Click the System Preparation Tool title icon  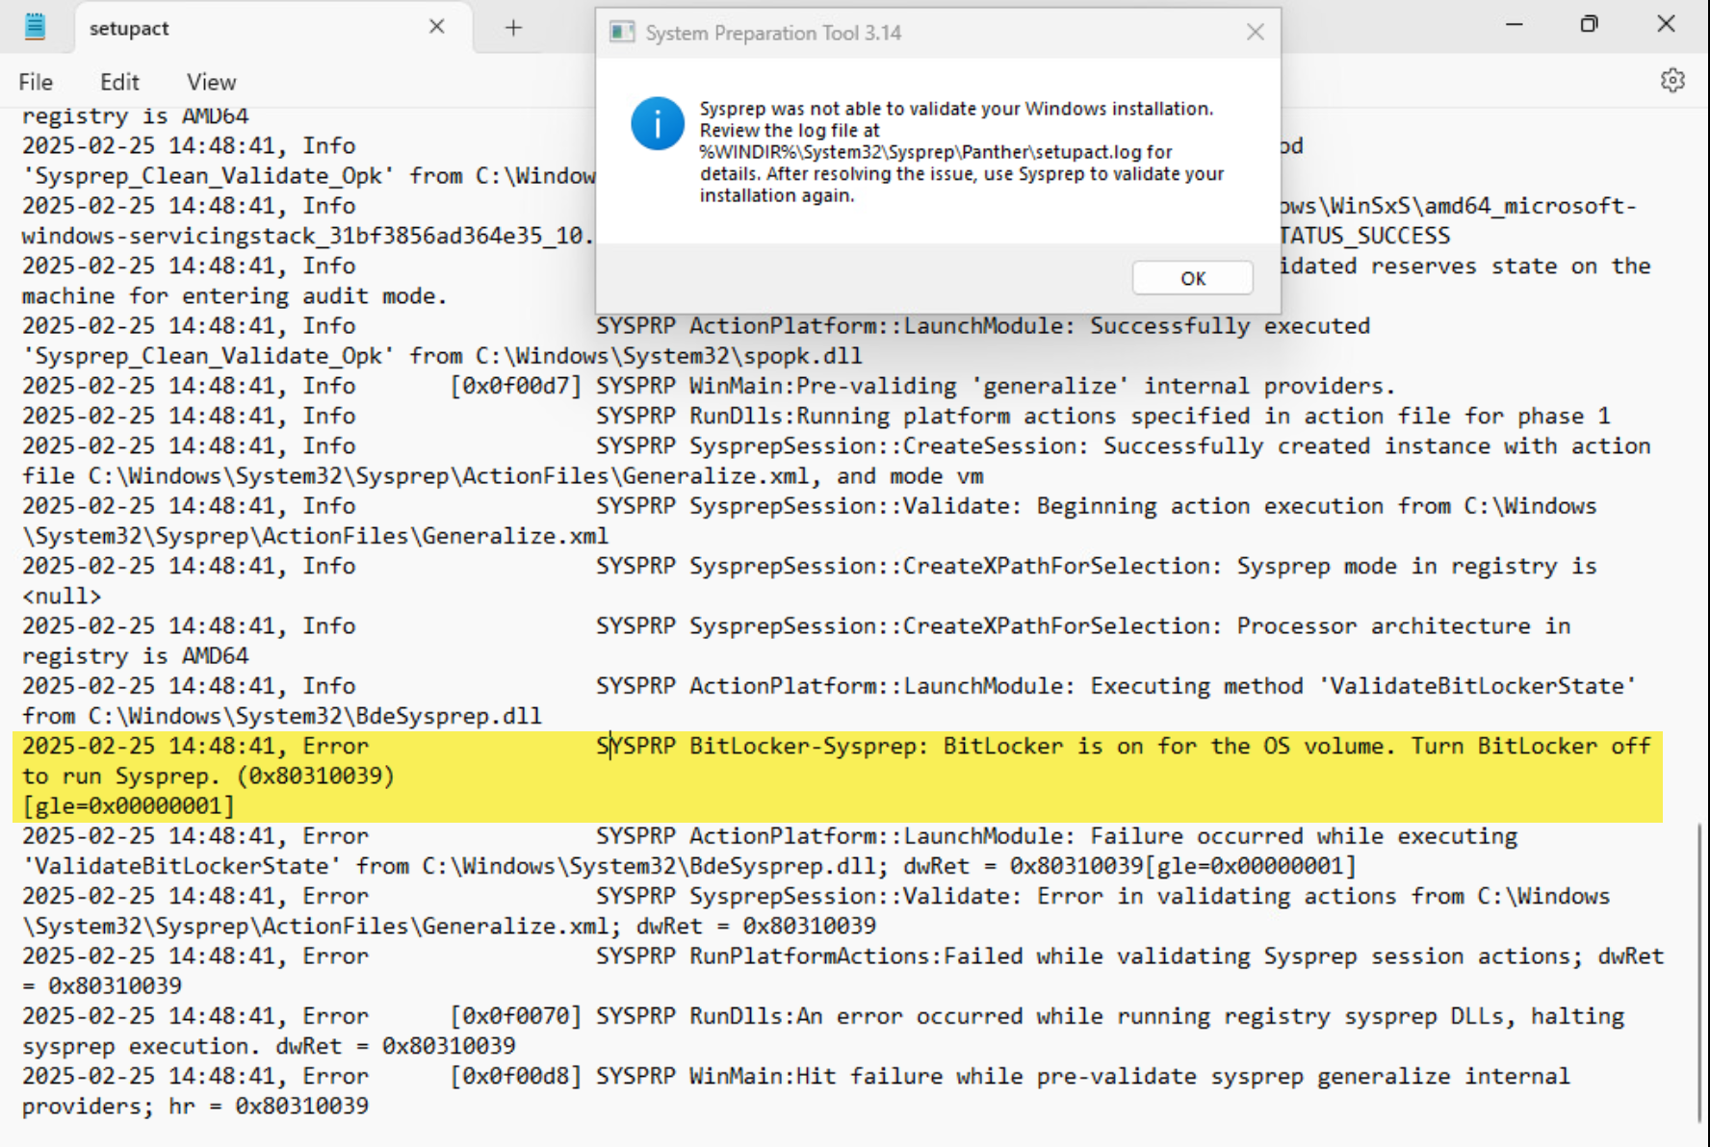click(622, 33)
